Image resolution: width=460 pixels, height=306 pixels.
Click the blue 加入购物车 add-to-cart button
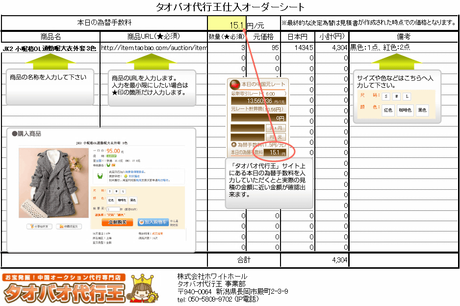[153, 222]
